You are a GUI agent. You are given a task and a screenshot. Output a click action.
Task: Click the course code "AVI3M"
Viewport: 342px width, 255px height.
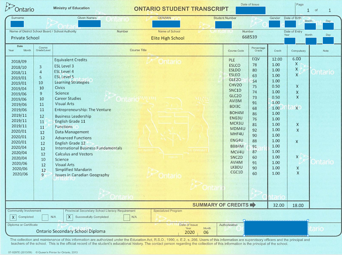click(235, 101)
